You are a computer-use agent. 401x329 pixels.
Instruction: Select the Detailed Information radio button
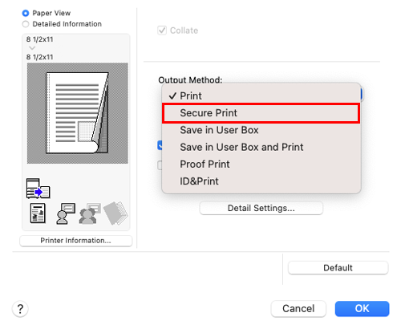pos(26,24)
